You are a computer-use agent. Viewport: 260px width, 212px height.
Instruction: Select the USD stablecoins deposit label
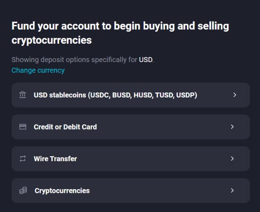[x=60, y=95]
